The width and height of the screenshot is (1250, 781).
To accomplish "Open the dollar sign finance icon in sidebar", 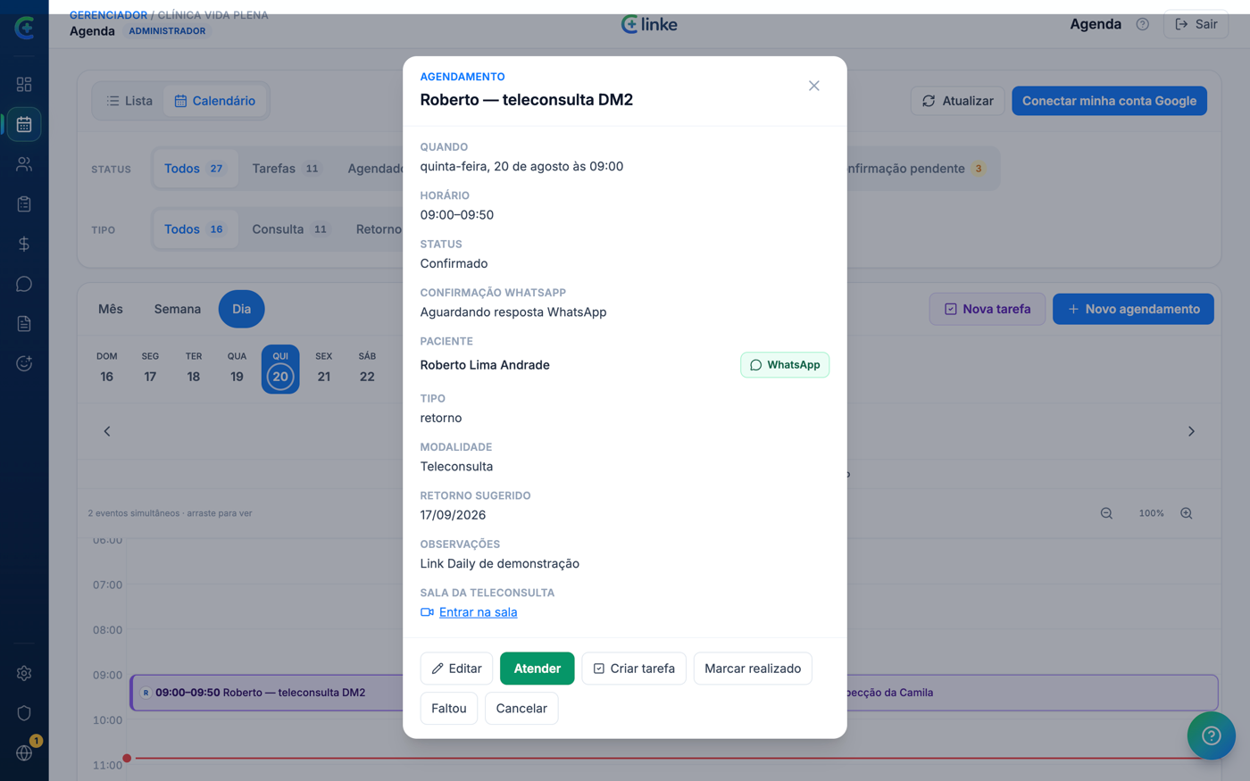I will pyautogui.click(x=24, y=244).
